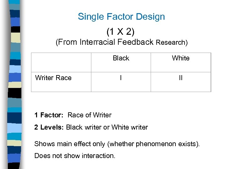Click the bold "1 Factor:" label
The width and height of the screenshot is (226, 169).
tap(49, 115)
